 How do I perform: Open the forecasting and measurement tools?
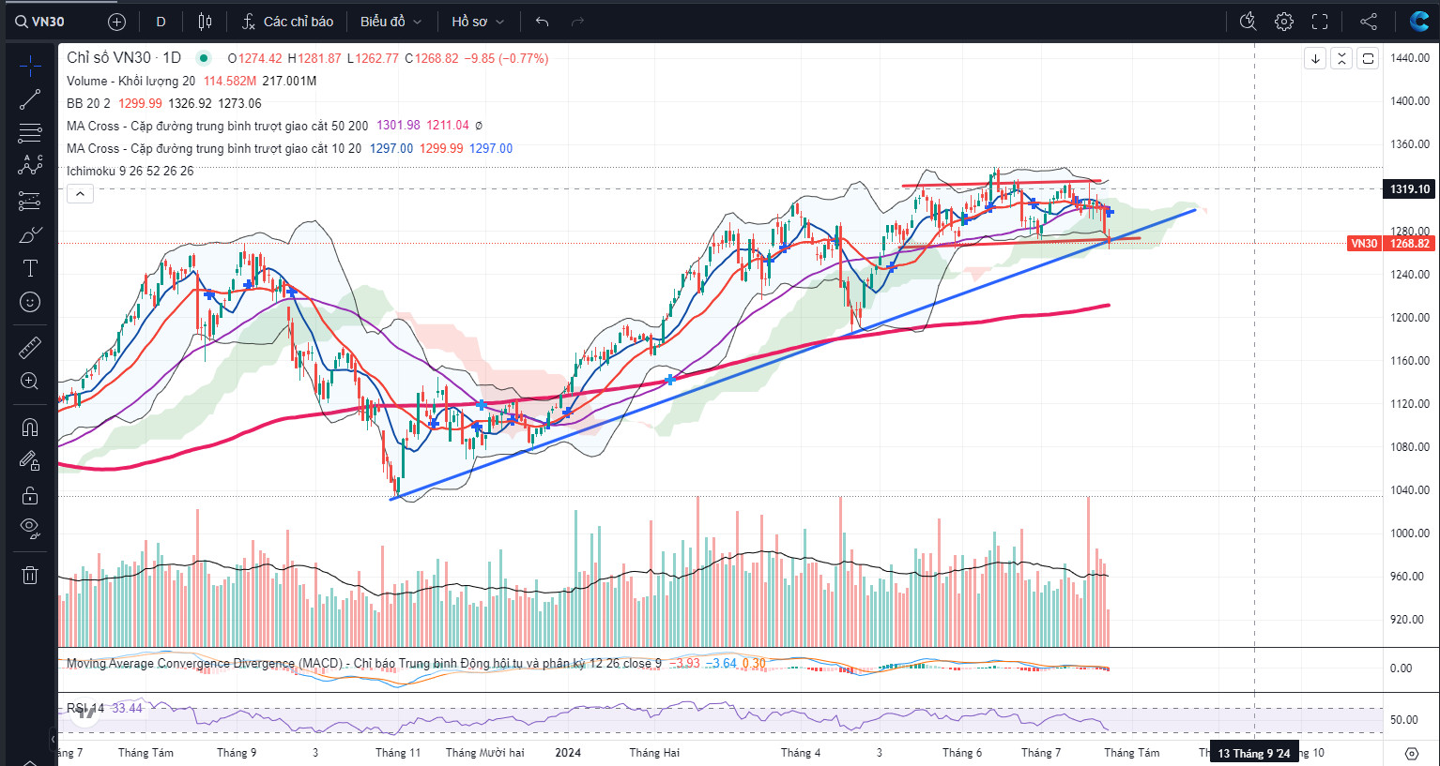click(30, 201)
